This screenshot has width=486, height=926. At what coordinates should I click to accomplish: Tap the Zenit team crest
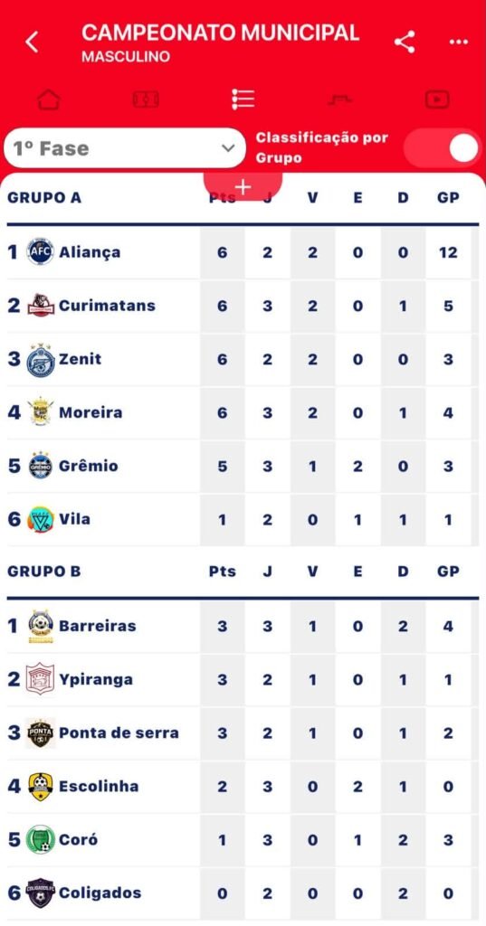[41, 359]
